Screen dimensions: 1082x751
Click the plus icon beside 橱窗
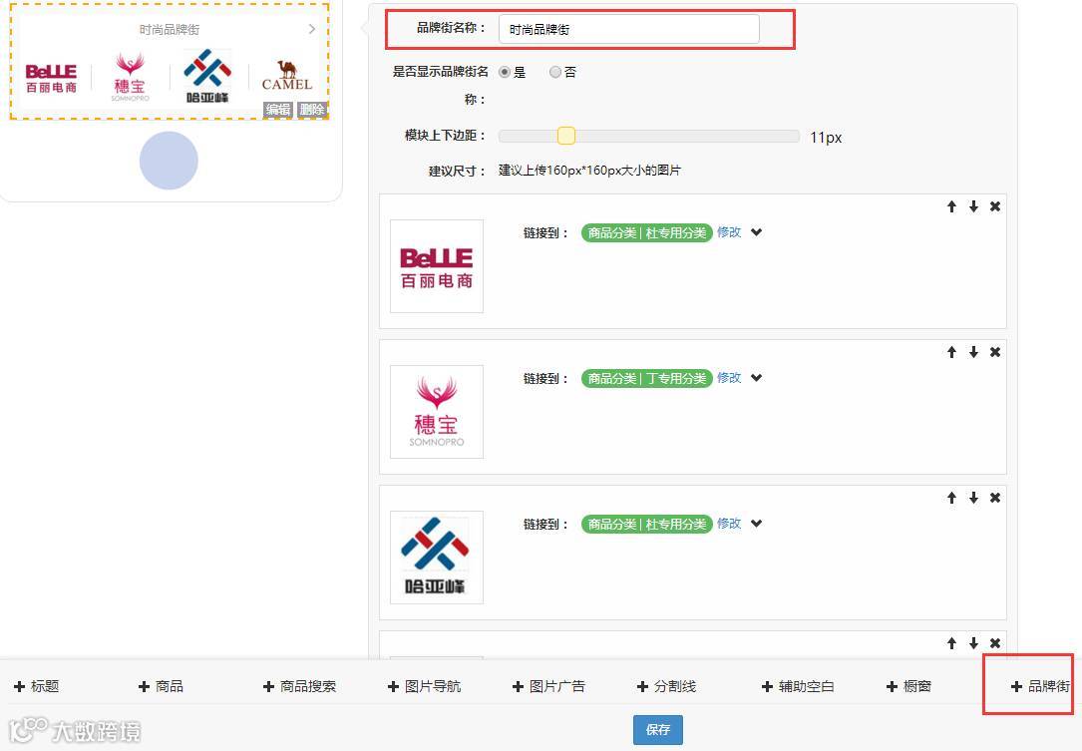[892, 687]
